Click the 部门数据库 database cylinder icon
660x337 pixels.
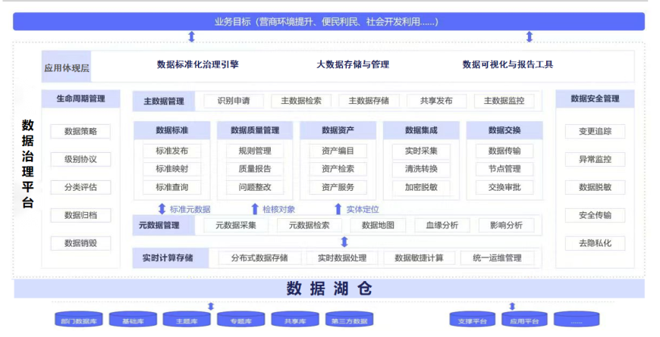[79, 320]
